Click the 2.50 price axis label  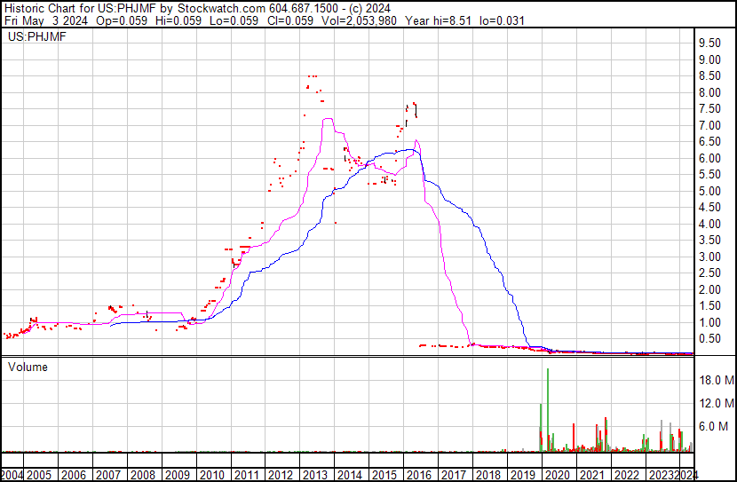[x=709, y=273]
